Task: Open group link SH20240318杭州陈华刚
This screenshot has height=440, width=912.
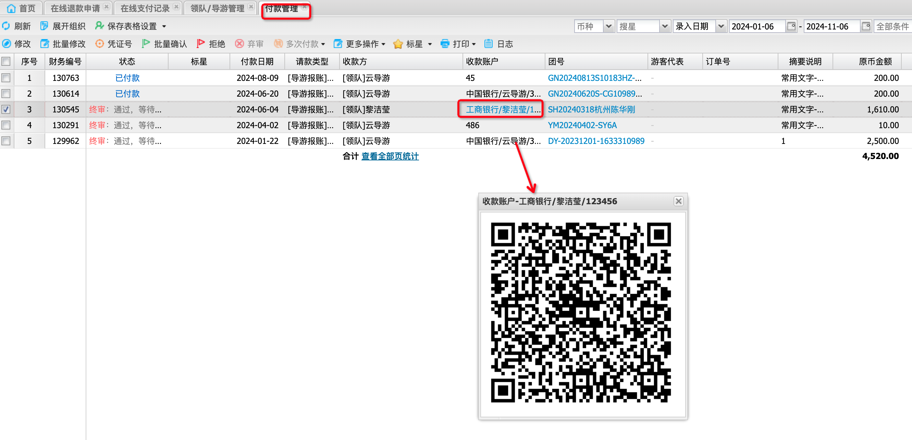Action: coord(591,109)
